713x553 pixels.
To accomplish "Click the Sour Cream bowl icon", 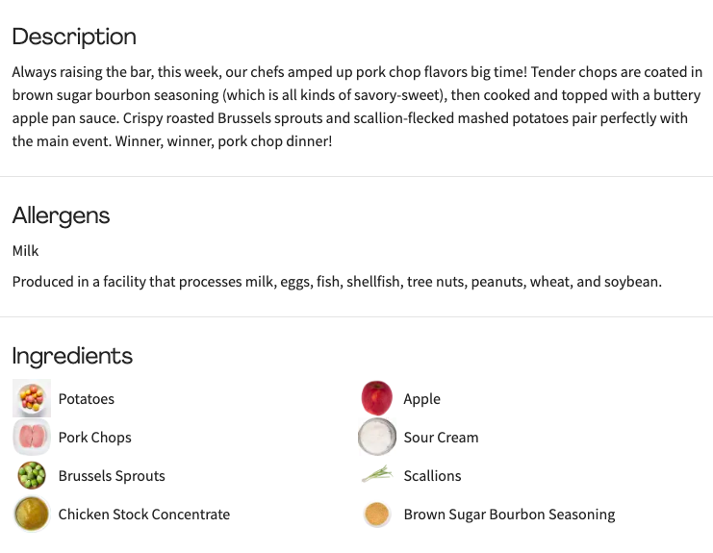I will pyautogui.click(x=376, y=437).
